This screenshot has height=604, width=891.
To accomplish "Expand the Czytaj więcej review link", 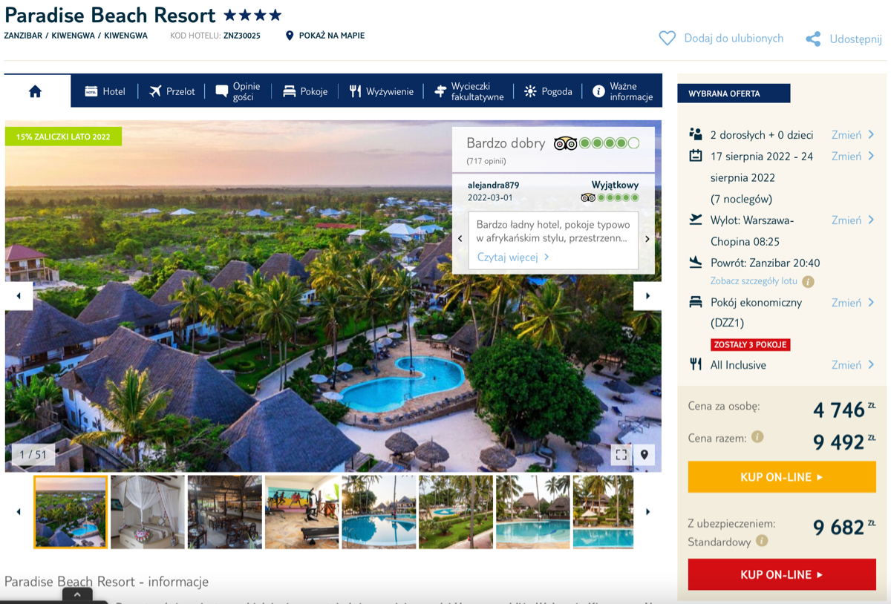I will [x=513, y=257].
